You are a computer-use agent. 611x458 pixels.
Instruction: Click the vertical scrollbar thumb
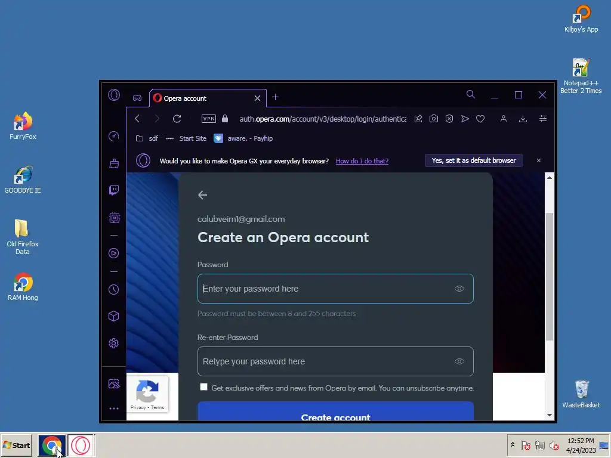(550, 277)
